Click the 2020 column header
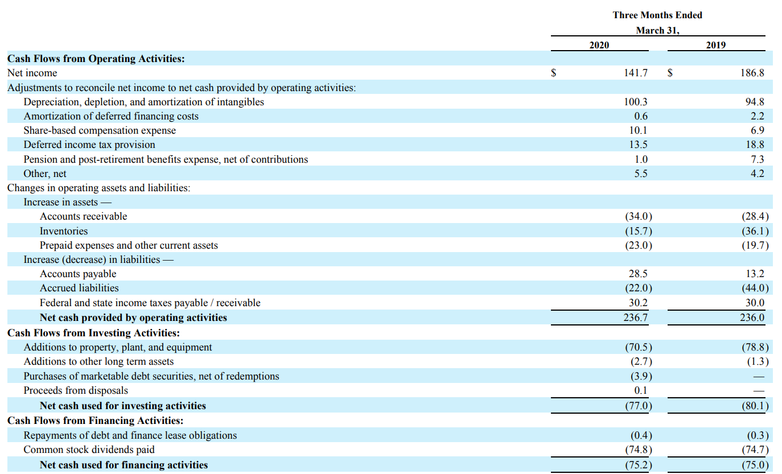The width and height of the screenshot is (782, 474). (x=599, y=45)
